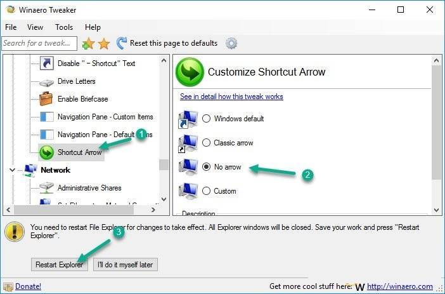Click the Donate icon in status bar

click(8, 286)
